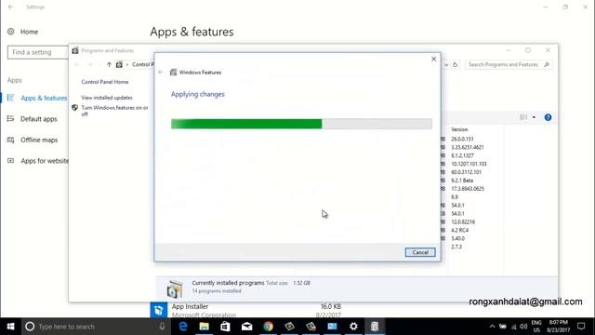Go up one level in Programs and Features
The height and width of the screenshot is (335, 595).
pos(109,64)
